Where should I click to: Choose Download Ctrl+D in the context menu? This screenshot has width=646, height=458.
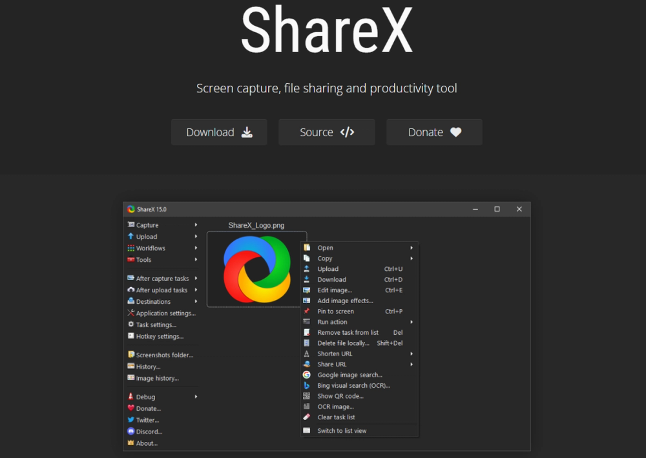[x=359, y=279]
